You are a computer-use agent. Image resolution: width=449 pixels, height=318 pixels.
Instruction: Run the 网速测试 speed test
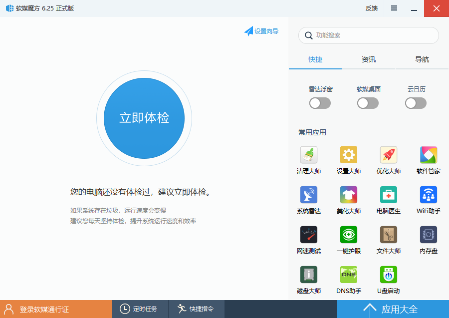pos(309,240)
